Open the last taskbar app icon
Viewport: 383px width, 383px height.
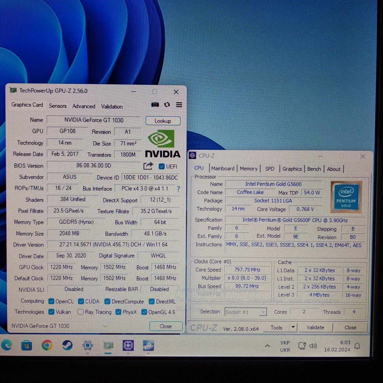coord(148,346)
